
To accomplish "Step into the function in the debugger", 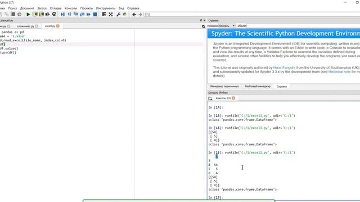I will pyautogui.click(x=76, y=15).
